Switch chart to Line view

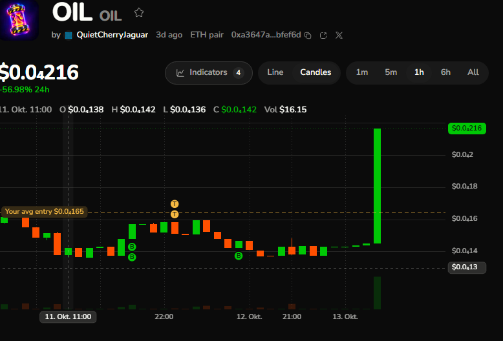(275, 72)
